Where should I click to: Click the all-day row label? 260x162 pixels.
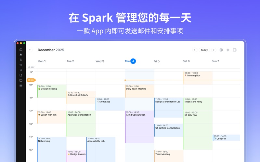pyautogui.click(x=31, y=67)
